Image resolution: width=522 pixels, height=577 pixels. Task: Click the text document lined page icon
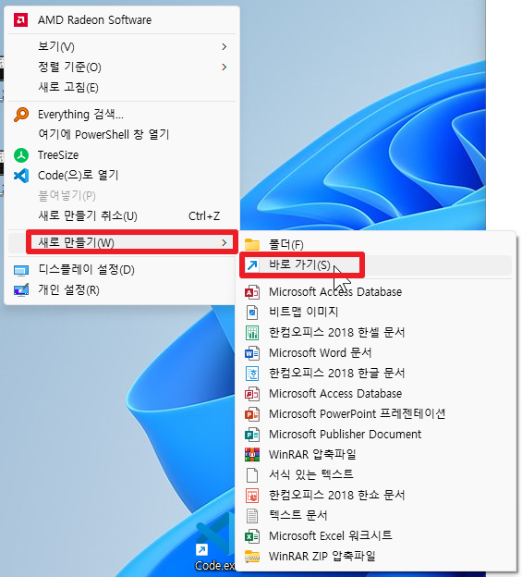pos(252,516)
